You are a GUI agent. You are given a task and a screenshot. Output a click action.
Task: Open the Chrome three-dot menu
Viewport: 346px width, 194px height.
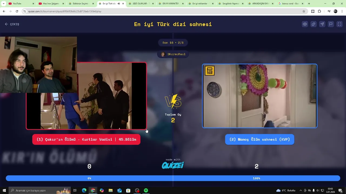pyautogui.click(x=342, y=11)
